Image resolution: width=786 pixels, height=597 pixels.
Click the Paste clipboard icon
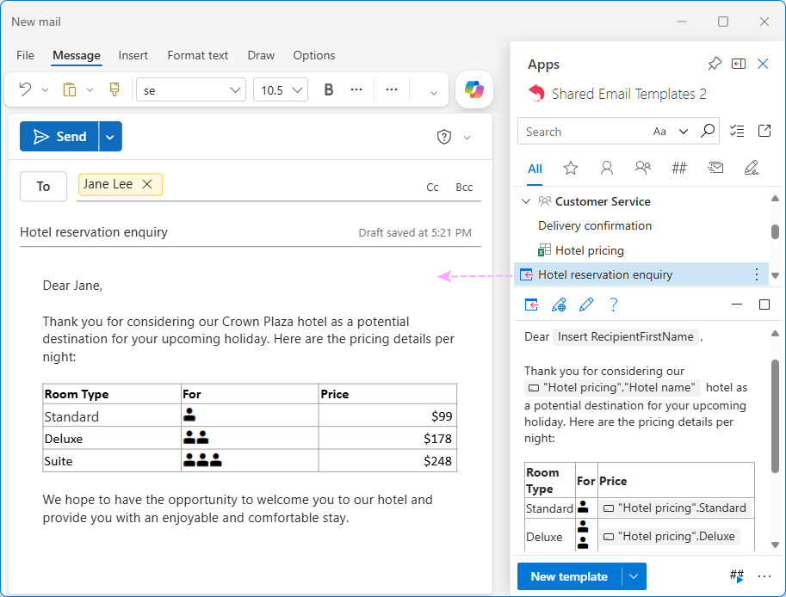[70, 89]
